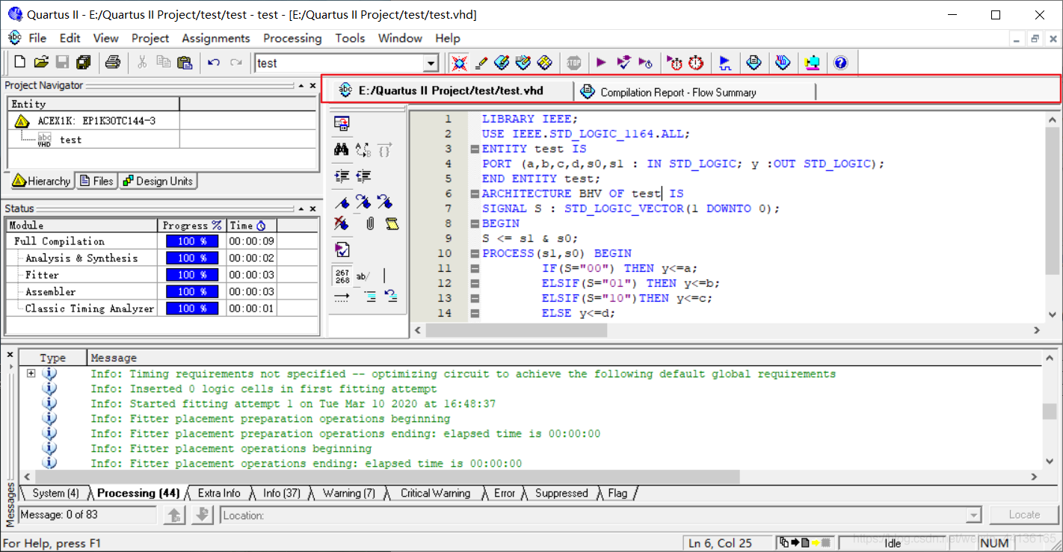Open Help with the blue question mark icon

[x=840, y=63]
